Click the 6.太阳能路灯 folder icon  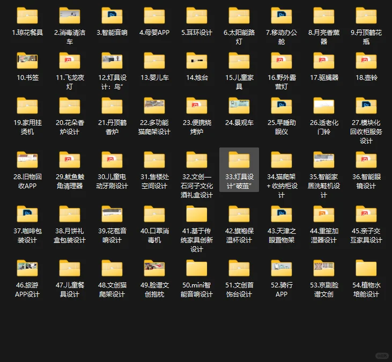[239, 16]
